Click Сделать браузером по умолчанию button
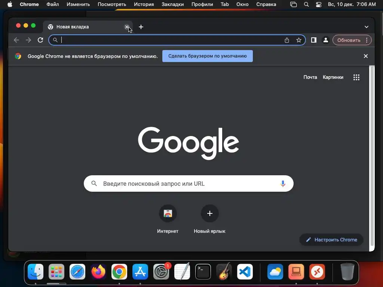This screenshot has width=383, height=287. pos(207,56)
